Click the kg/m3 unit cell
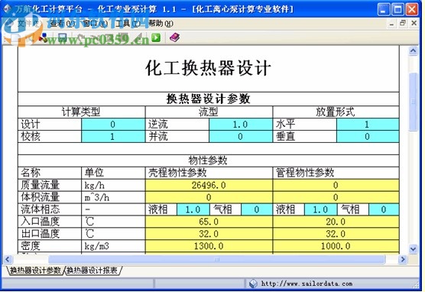 (x=113, y=246)
